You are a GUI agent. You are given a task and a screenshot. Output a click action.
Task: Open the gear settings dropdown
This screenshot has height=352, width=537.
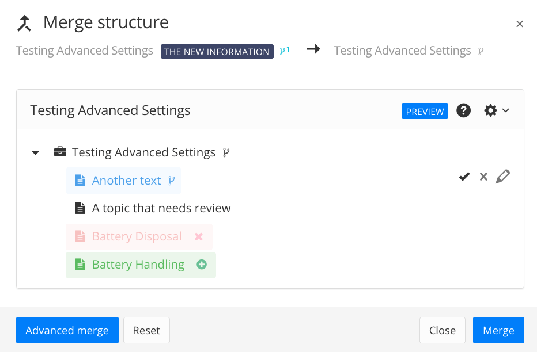click(496, 110)
